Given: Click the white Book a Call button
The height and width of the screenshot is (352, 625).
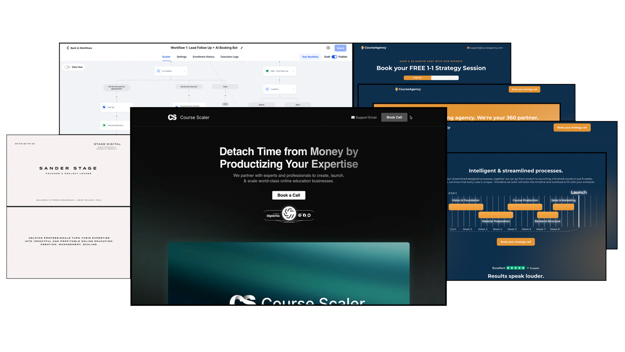Looking at the screenshot, I should point(289,195).
